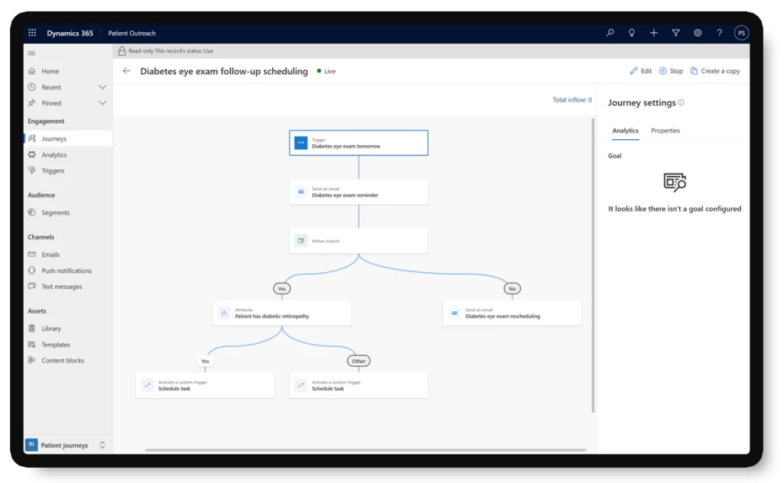This screenshot has height=483, width=784.
Task: Open the PS user profile avatar
Action: point(740,33)
